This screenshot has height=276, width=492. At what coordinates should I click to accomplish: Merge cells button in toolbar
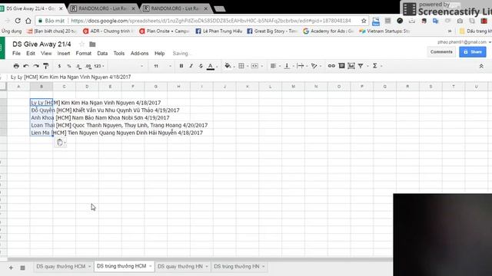(254, 66)
